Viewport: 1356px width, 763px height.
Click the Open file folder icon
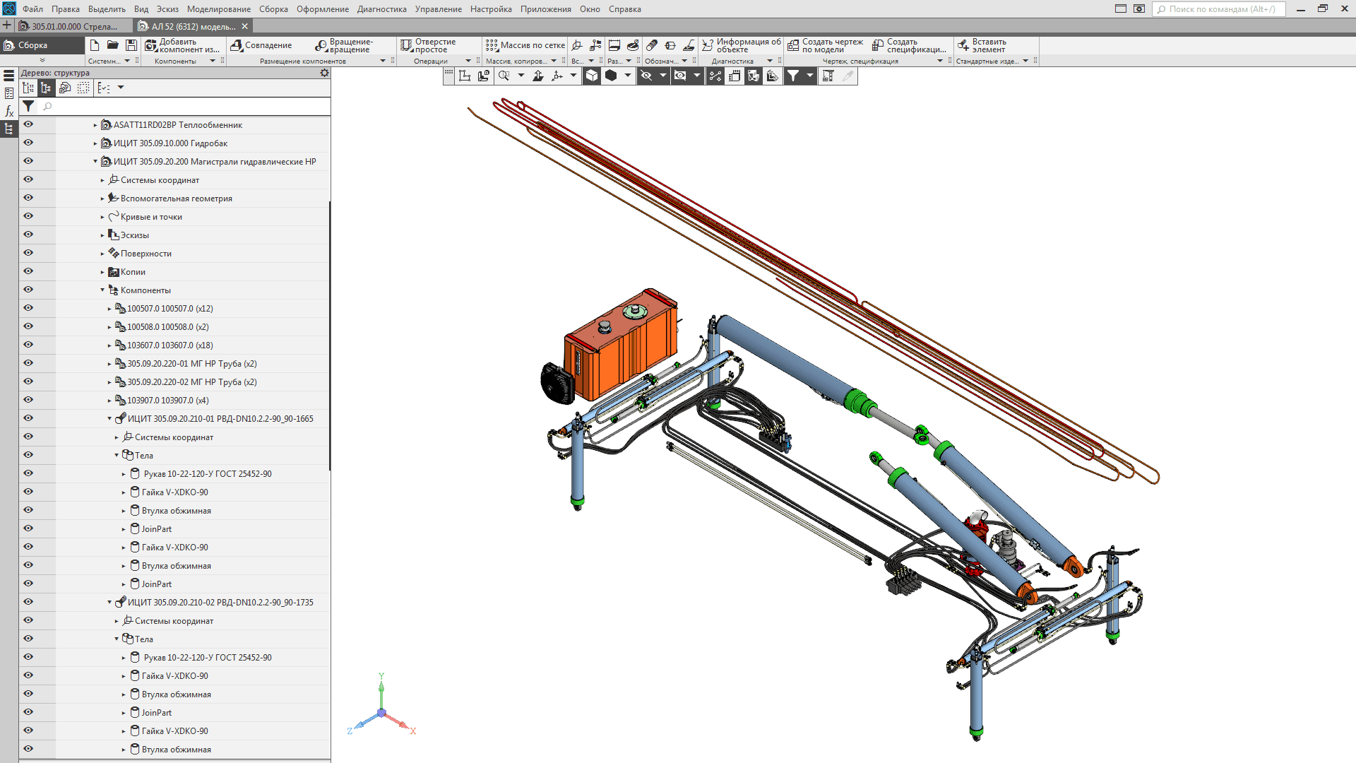coord(112,45)
